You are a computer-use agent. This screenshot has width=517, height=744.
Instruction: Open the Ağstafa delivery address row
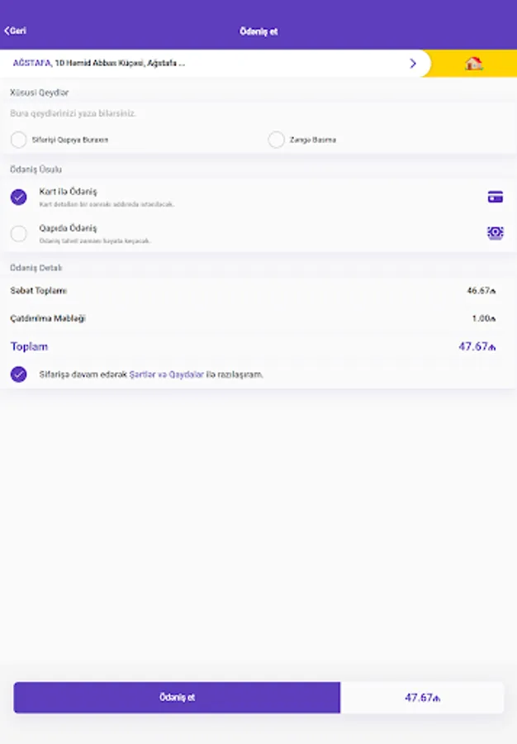215,63
